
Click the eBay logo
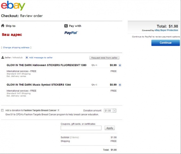13,5
